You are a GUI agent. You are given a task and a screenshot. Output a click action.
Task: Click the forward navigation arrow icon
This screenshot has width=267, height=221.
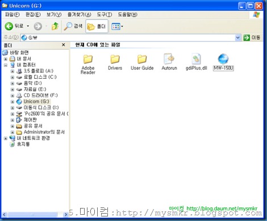tap(38, 26)
